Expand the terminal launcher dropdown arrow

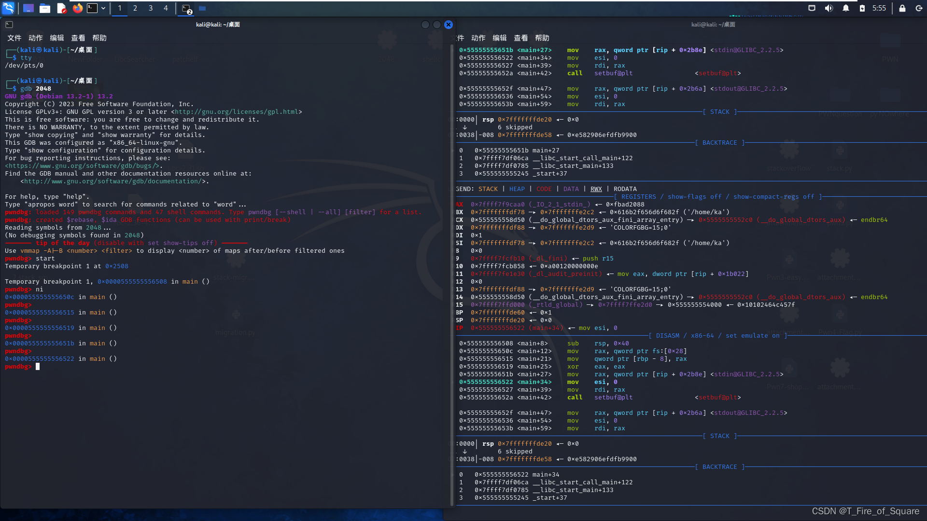tap(103, 8)
